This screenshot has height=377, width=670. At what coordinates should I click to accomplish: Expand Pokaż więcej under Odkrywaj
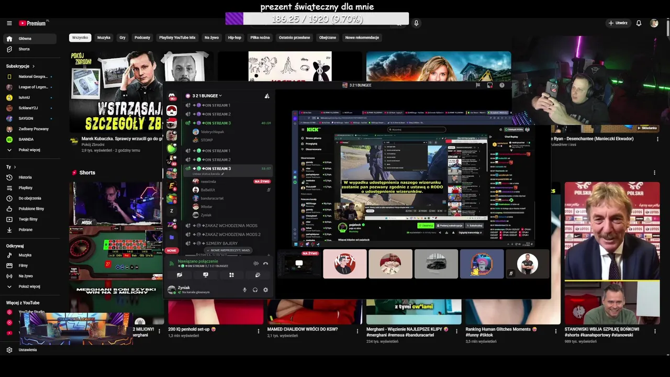29,287
